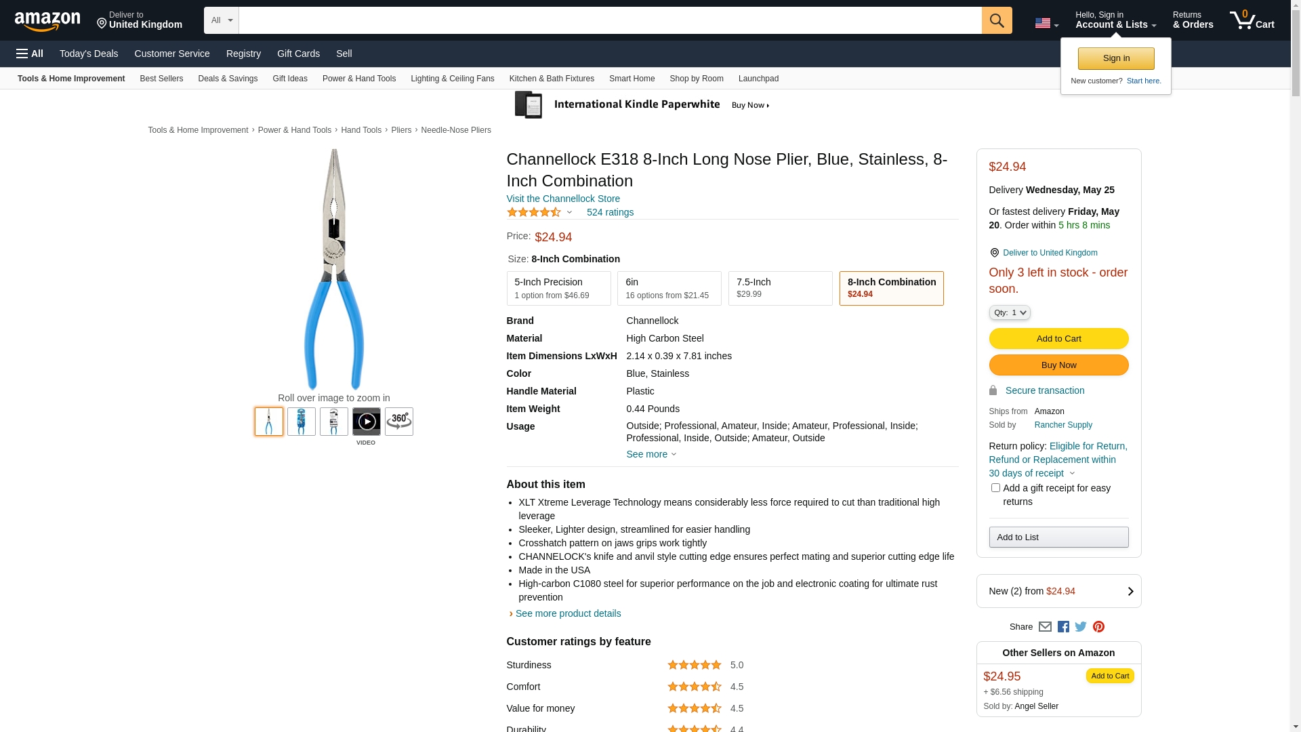This screenshot has height=732, width=1301.
Task: Open Today's Deals in navigation bar
Action: (89, 54)
